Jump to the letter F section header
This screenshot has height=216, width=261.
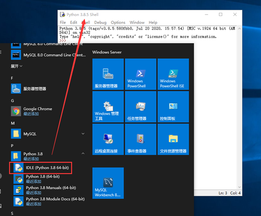click(x=12, y=78)
